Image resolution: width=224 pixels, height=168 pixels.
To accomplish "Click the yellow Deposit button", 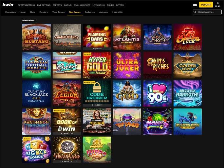I will [206, 5].
